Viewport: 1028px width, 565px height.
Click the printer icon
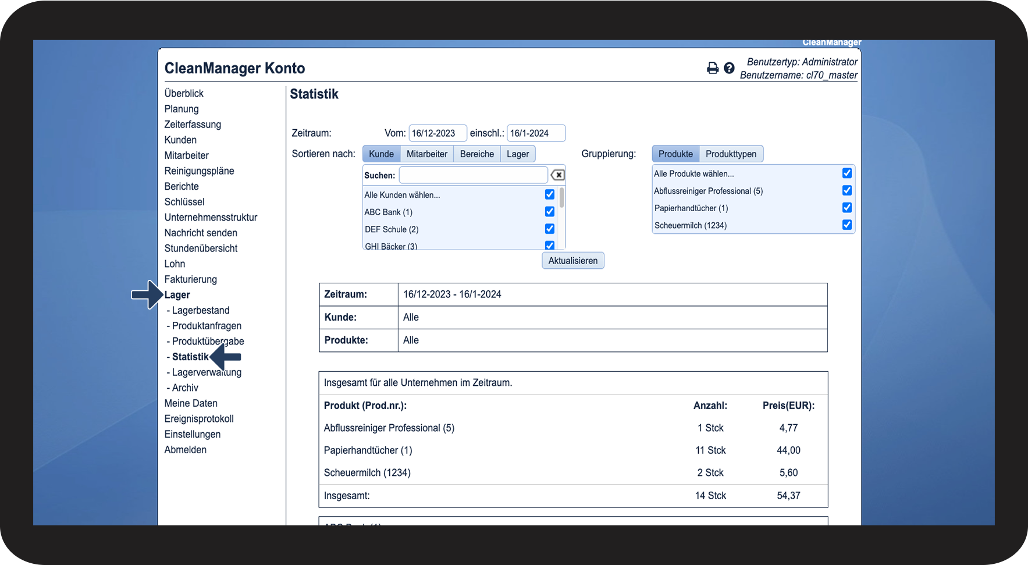[712, 68]
